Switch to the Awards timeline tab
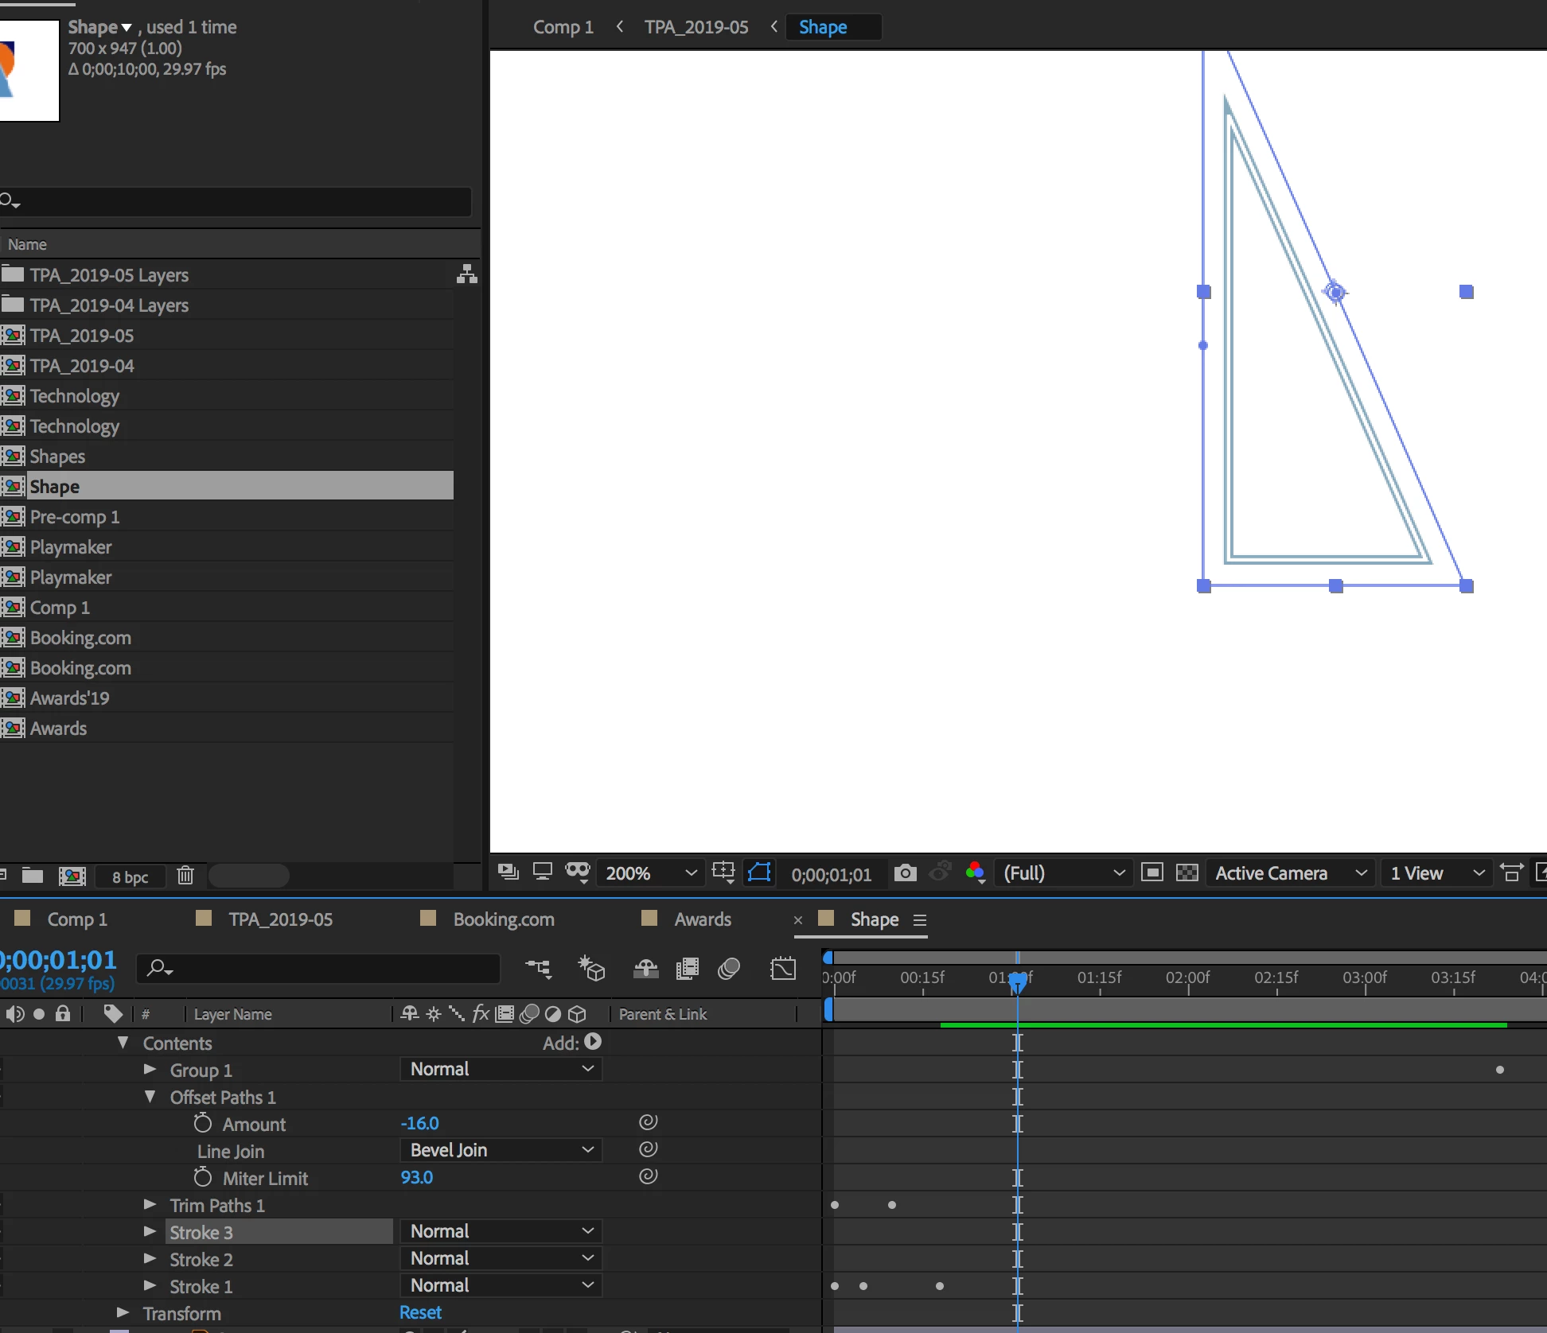Viewport: 1547px width, 1333px height. 702,919
